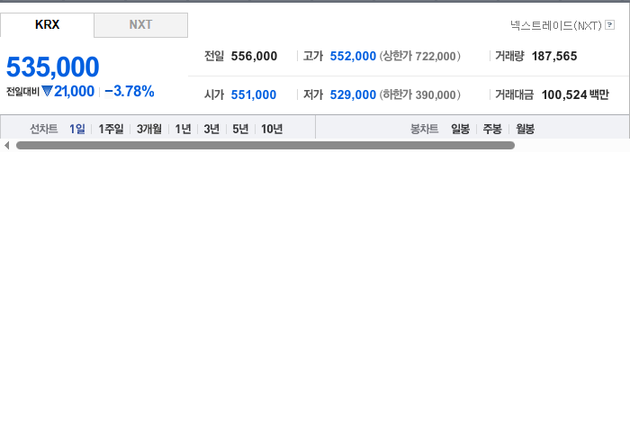Select the 1일 line chart period
The width and height of the screenshot is (630, 441).
point(77,129)
